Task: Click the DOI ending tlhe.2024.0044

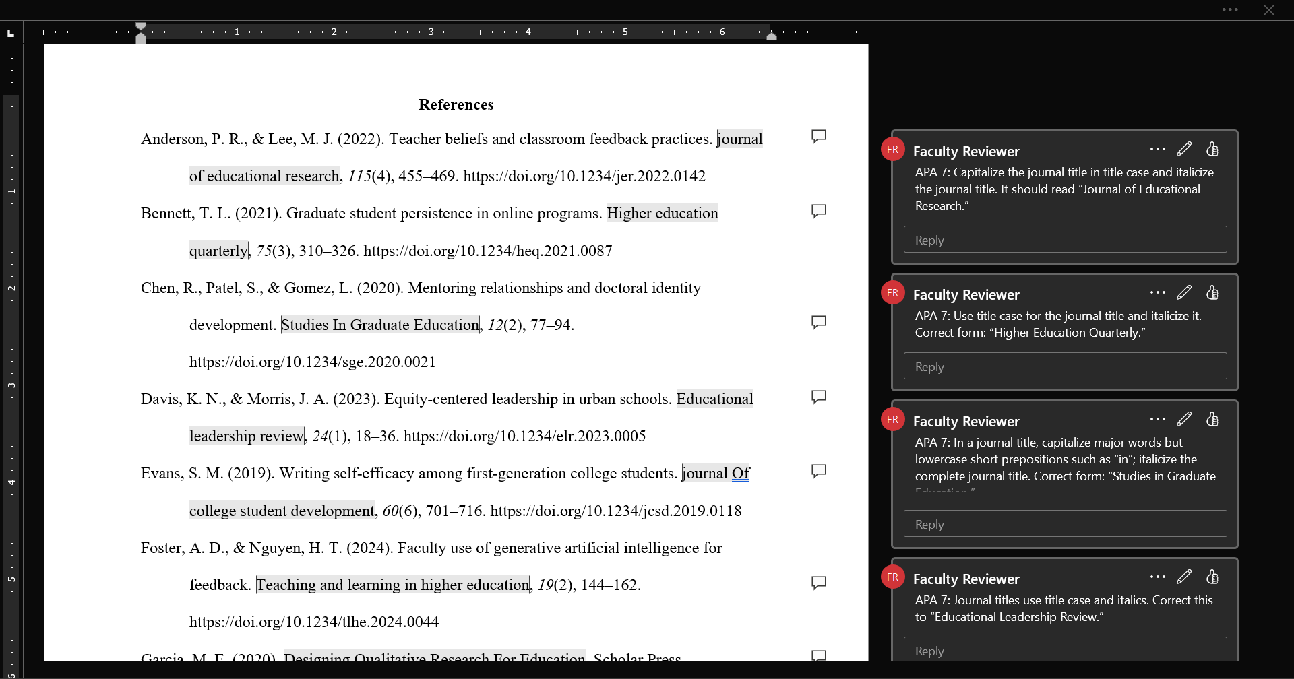Action: [314, 622]
